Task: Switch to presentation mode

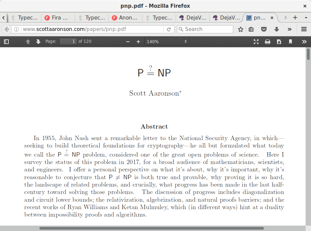Action: point(256,42)
